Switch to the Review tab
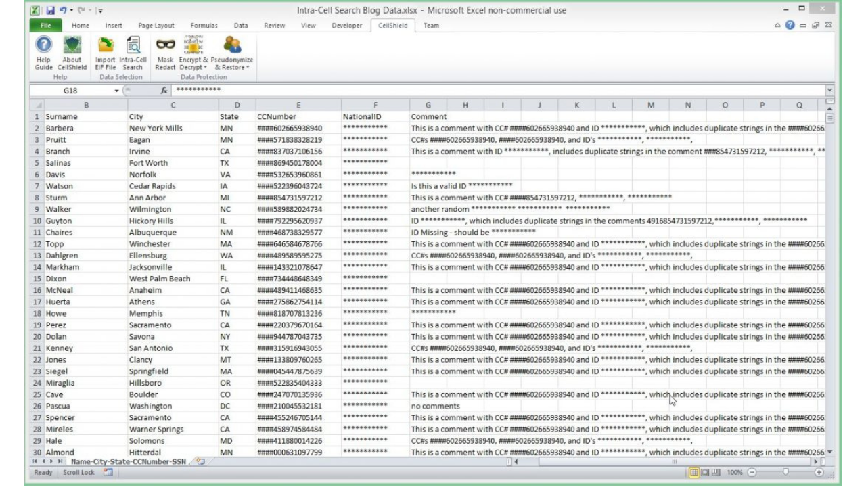866x487 pixels. [274, 26]
